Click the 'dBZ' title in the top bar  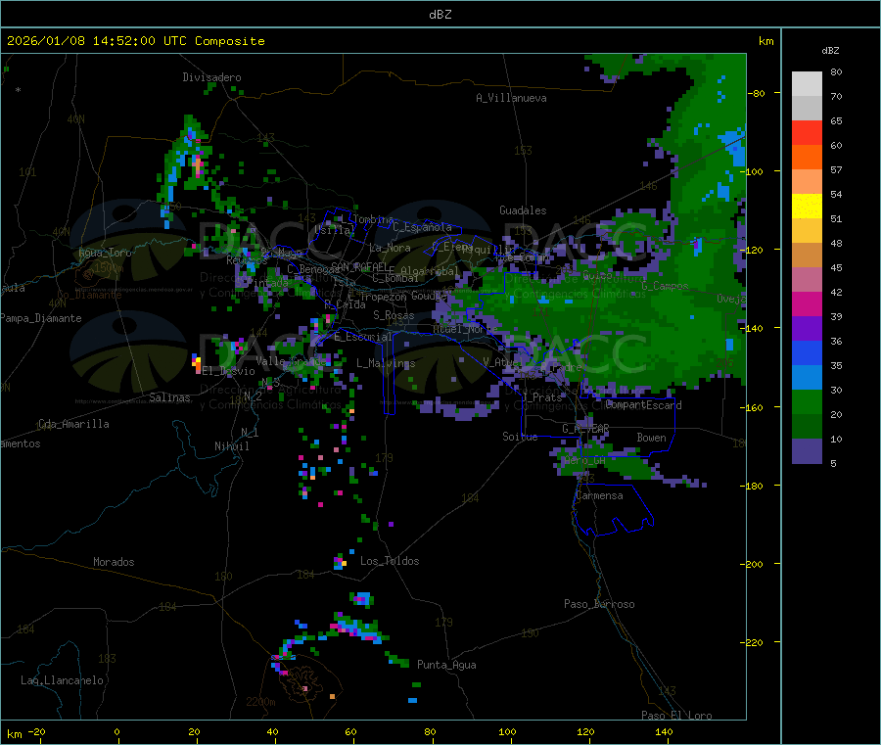(x=440, y=14)
